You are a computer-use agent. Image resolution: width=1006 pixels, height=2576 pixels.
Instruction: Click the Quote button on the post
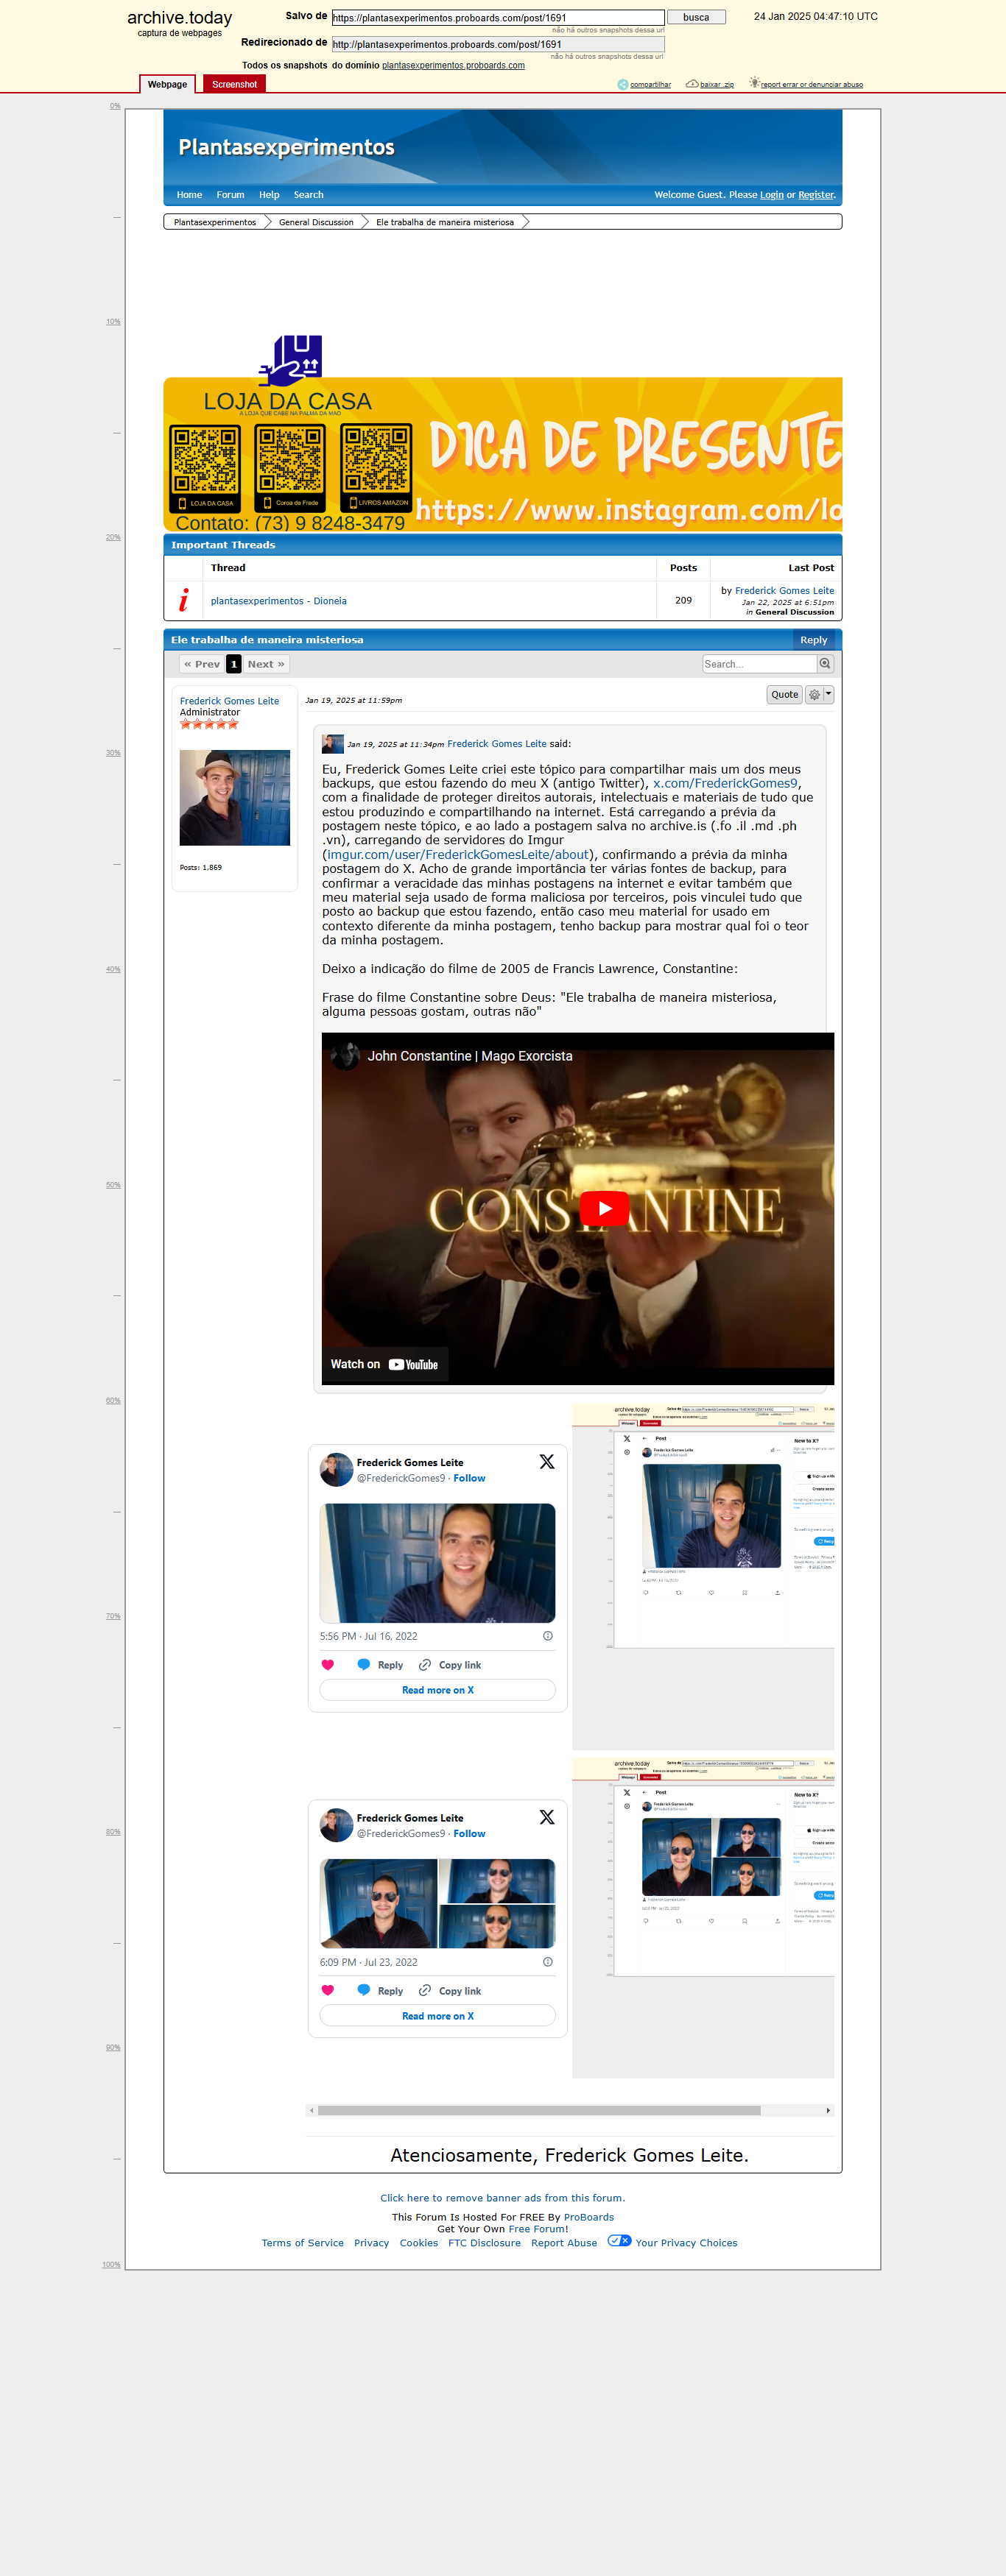pos(785,695)
